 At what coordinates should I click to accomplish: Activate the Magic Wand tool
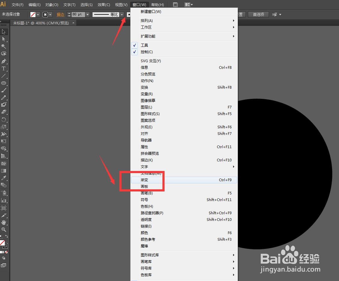click(x=4, y=46)
